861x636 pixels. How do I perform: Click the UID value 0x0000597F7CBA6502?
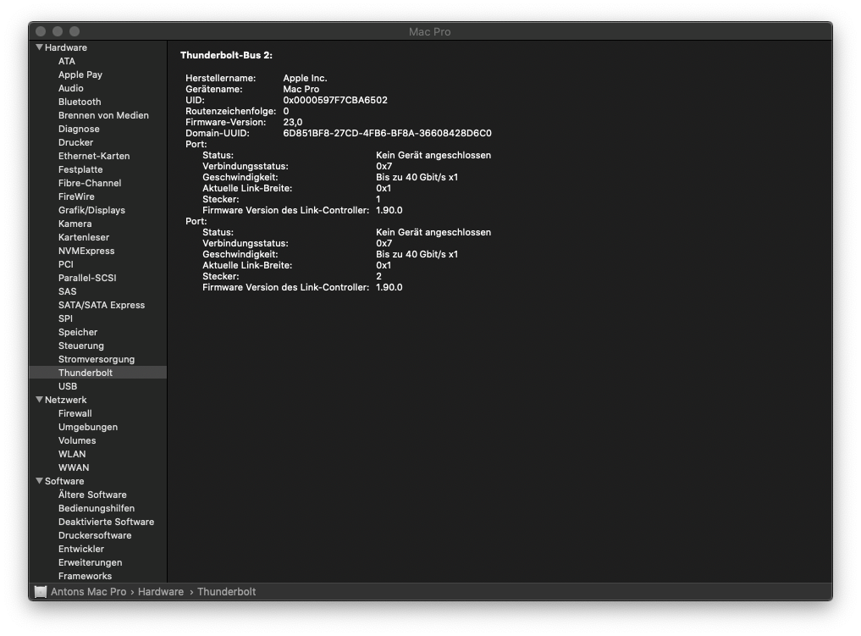coord(335,100)
